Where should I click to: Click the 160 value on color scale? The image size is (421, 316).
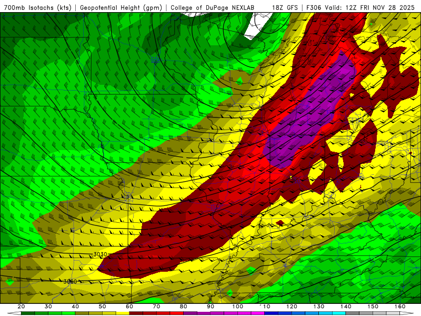(400, 307)
